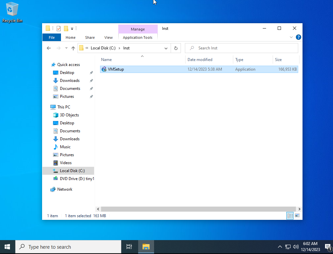
Task: Select This PC in navigation pane
Action: point(64,107)
